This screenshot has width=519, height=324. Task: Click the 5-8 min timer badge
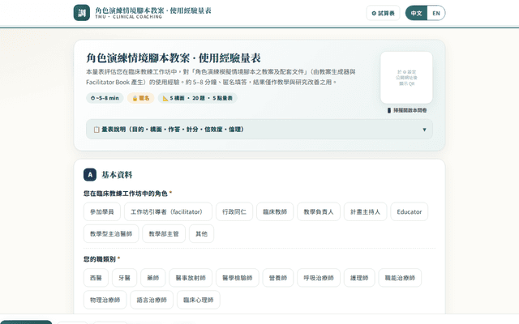coord(105,98)
